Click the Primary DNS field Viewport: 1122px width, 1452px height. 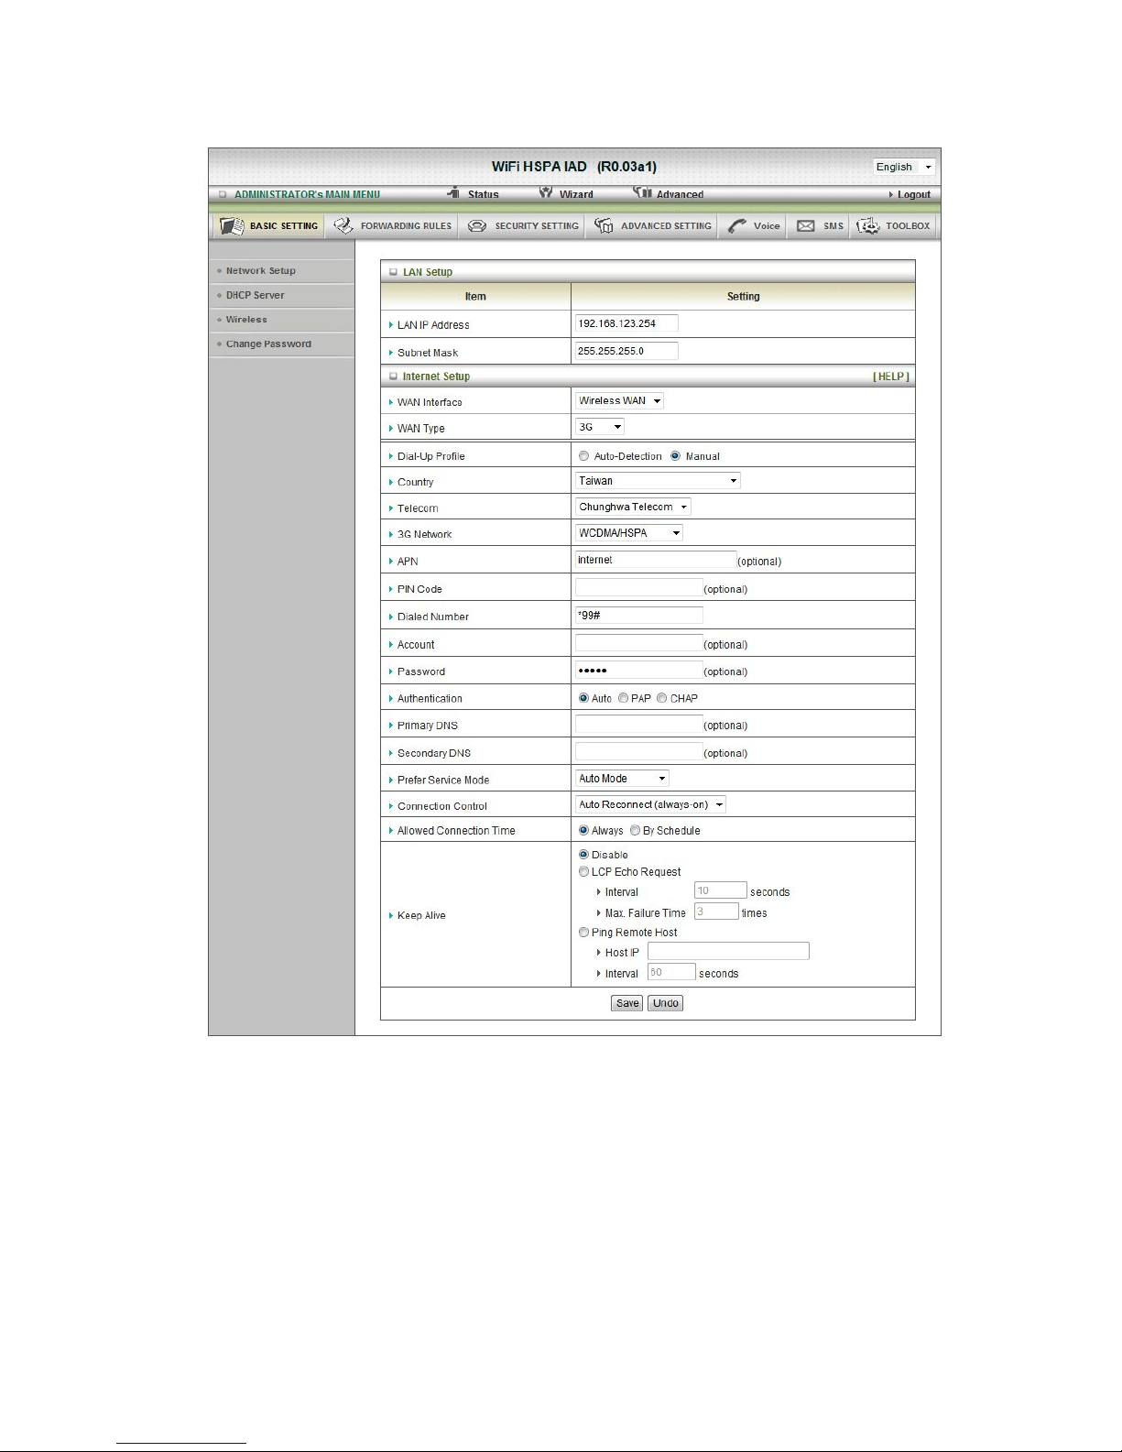pyautogui.click(x=639, y=724)
